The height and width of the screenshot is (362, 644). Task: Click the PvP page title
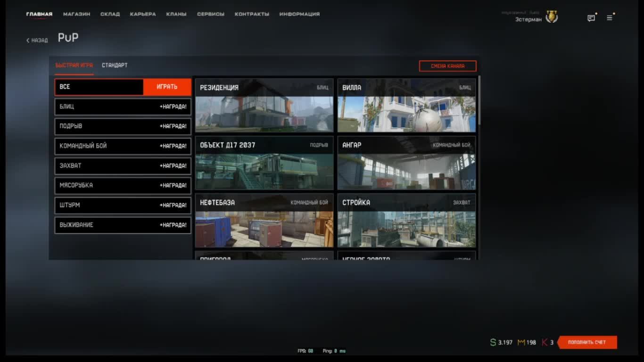[68, 38]
